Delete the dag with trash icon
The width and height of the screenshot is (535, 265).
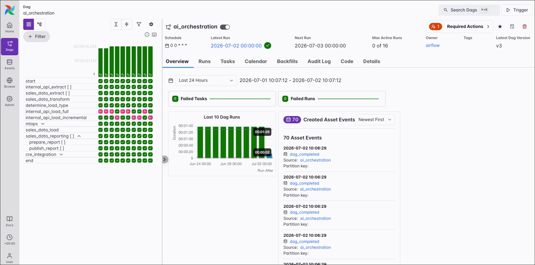pyautogui.click(x=525, y=26)
